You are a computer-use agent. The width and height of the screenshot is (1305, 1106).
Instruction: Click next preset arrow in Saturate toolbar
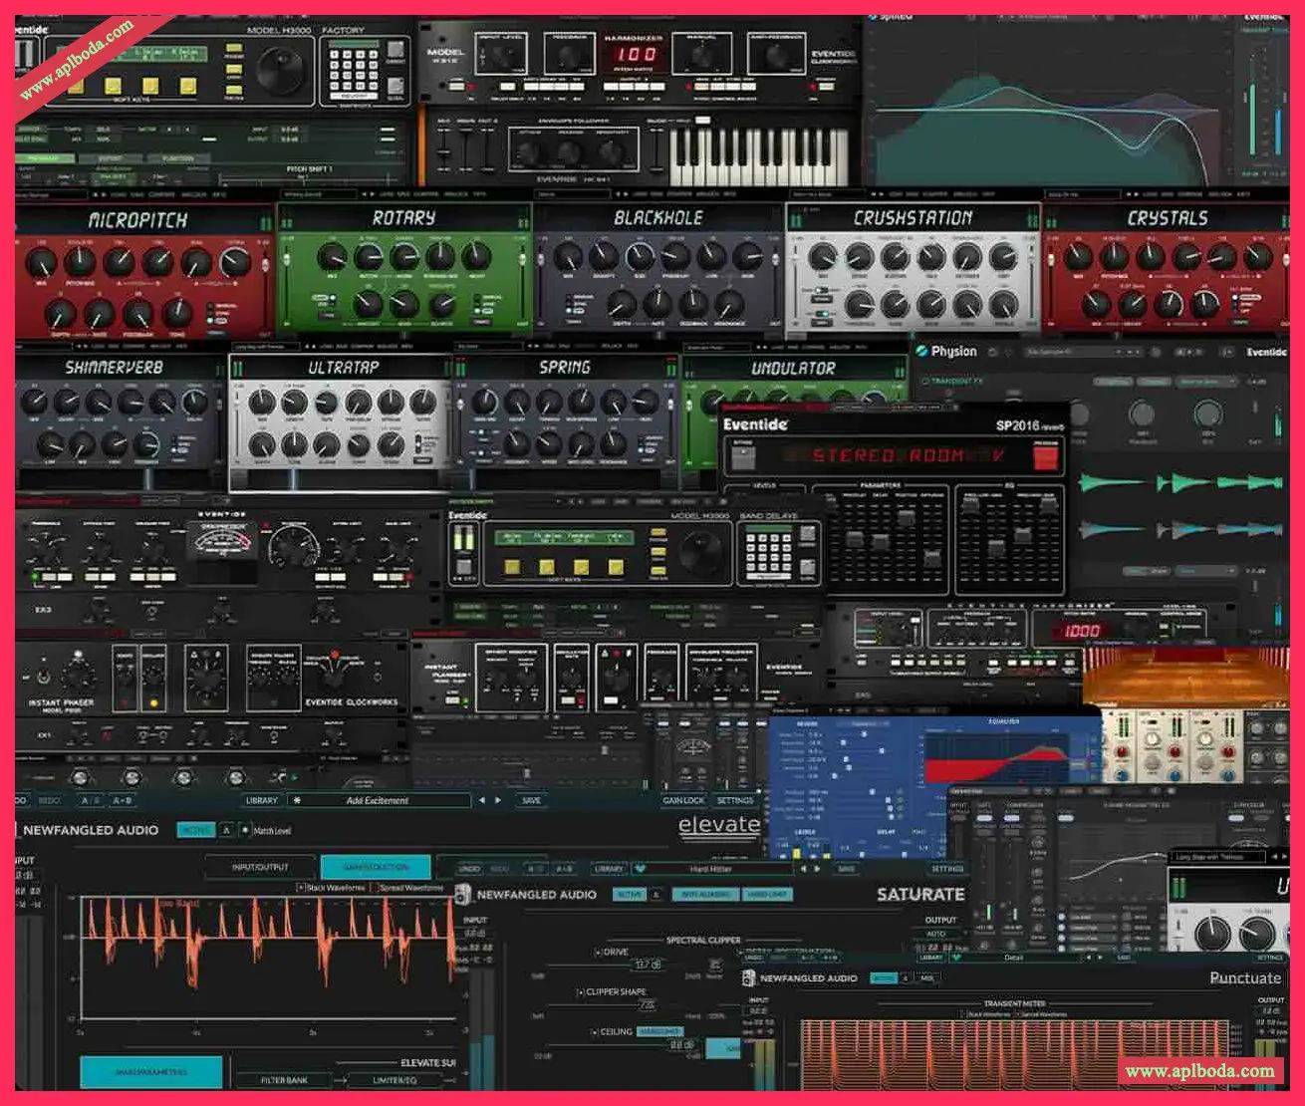click(818, 869)
